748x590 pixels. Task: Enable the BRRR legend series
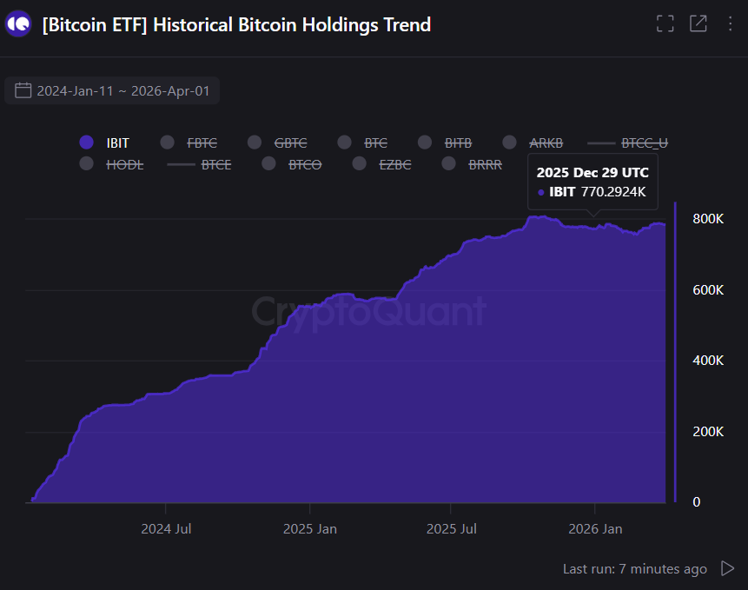(x=472, y=164)
